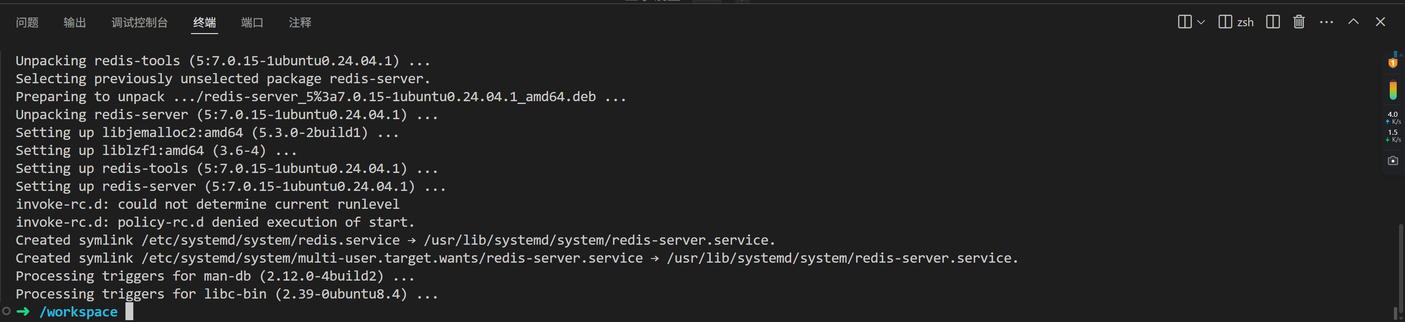Image resolution: width=1405 pixels, height=322 pixels.
Task: Click the network speed indicator
Action: tap(1393, 127)
